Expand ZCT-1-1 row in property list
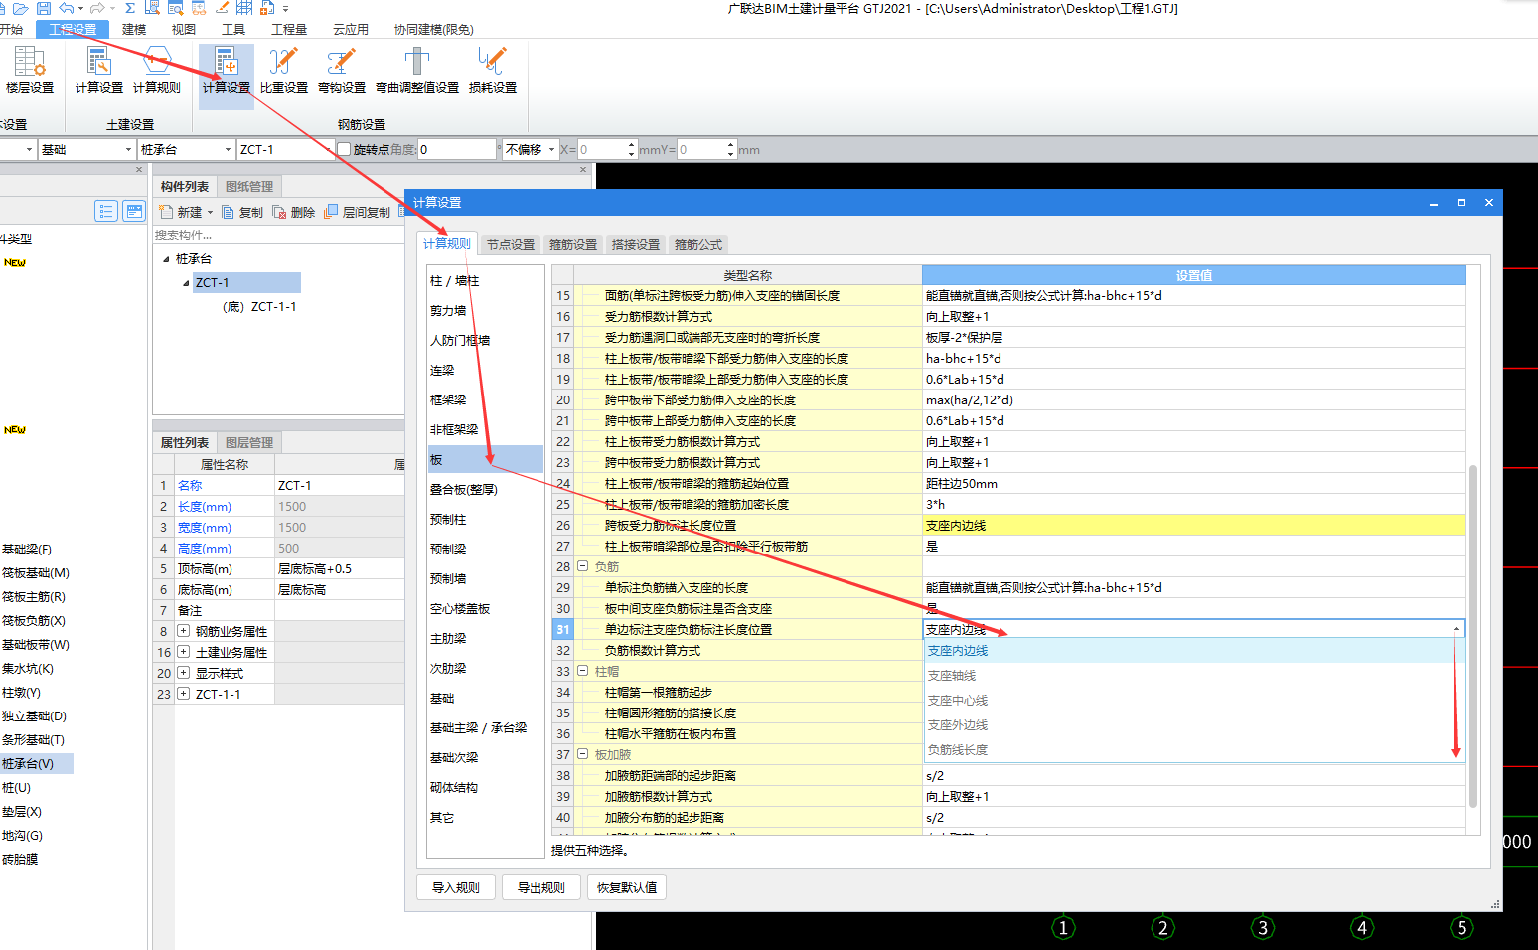This screenshot has width=1538, height=950. 184,694
